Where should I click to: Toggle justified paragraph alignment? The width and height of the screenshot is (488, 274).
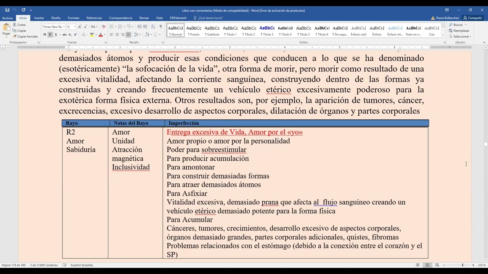[x=128, y=35]
